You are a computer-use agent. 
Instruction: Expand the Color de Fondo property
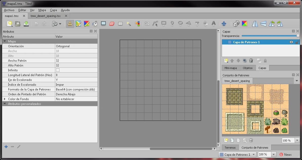coord(5,99)
